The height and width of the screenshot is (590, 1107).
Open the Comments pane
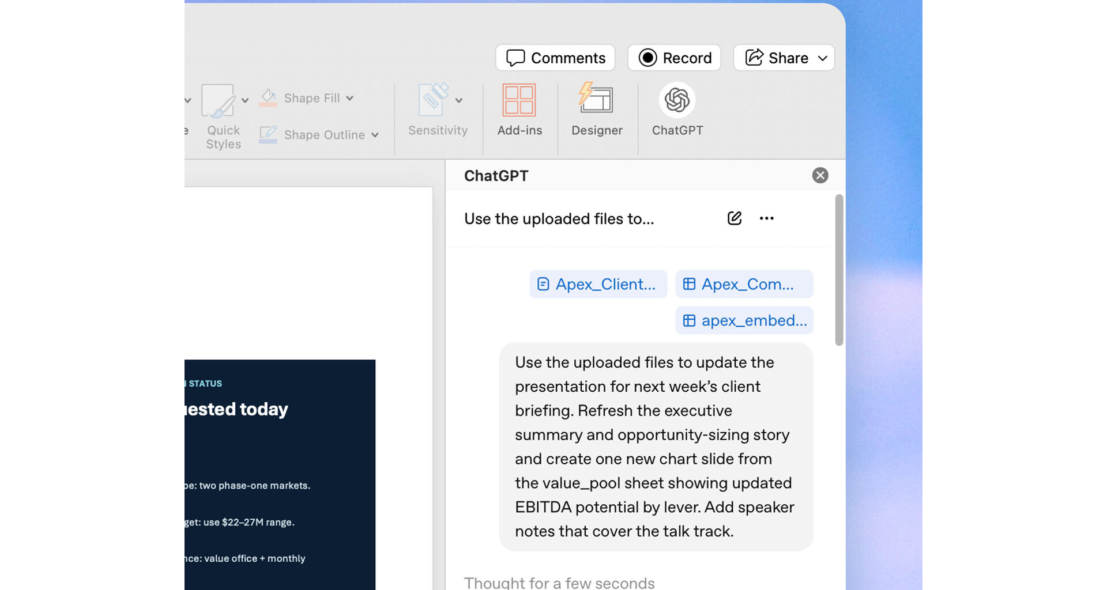coord(555,58)
